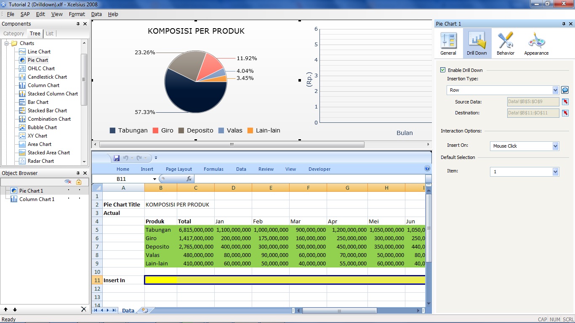Image resolution: width=575 pixels, height=323 pixels.
Task: Open the Drill Down properties icon
Action: 477,41
